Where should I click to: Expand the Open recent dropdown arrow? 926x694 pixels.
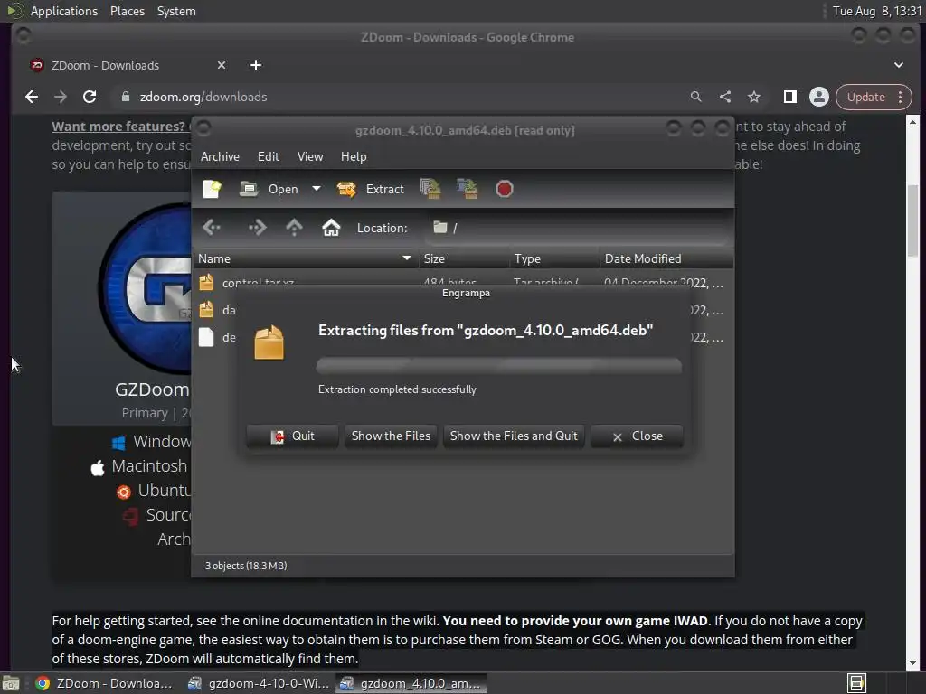317,189
